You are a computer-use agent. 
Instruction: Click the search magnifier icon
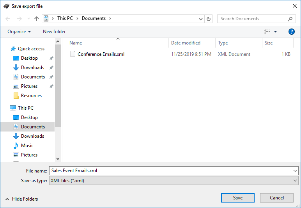(x=290, y=19)
